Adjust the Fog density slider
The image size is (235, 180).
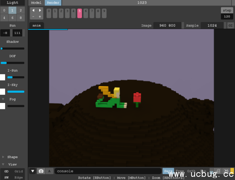coord(16,106)
